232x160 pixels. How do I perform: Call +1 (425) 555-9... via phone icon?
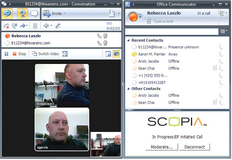tap(221, 75)
